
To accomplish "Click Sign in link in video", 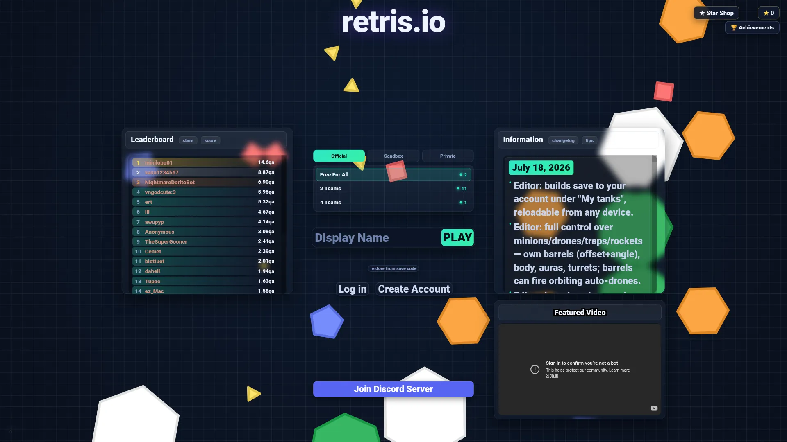I will [x=552, y=375].
